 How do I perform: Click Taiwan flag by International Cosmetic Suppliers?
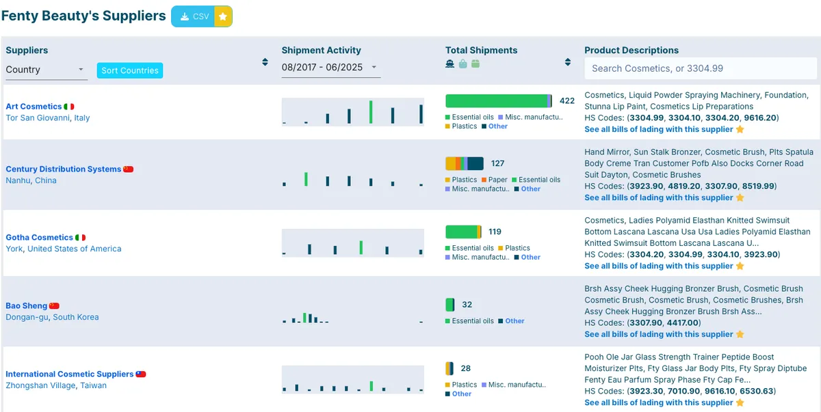[x=141, y=374]
